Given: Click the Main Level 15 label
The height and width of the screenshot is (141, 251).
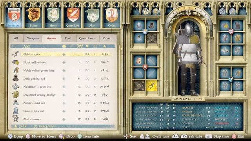Looking at the screenshot, I should (x=188, y=99).
